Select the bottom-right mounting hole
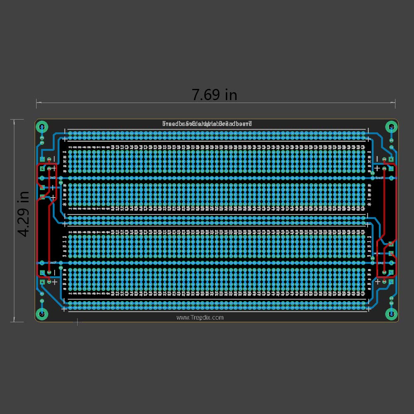Viewport: 414px width, 414px height. point(391,313)
